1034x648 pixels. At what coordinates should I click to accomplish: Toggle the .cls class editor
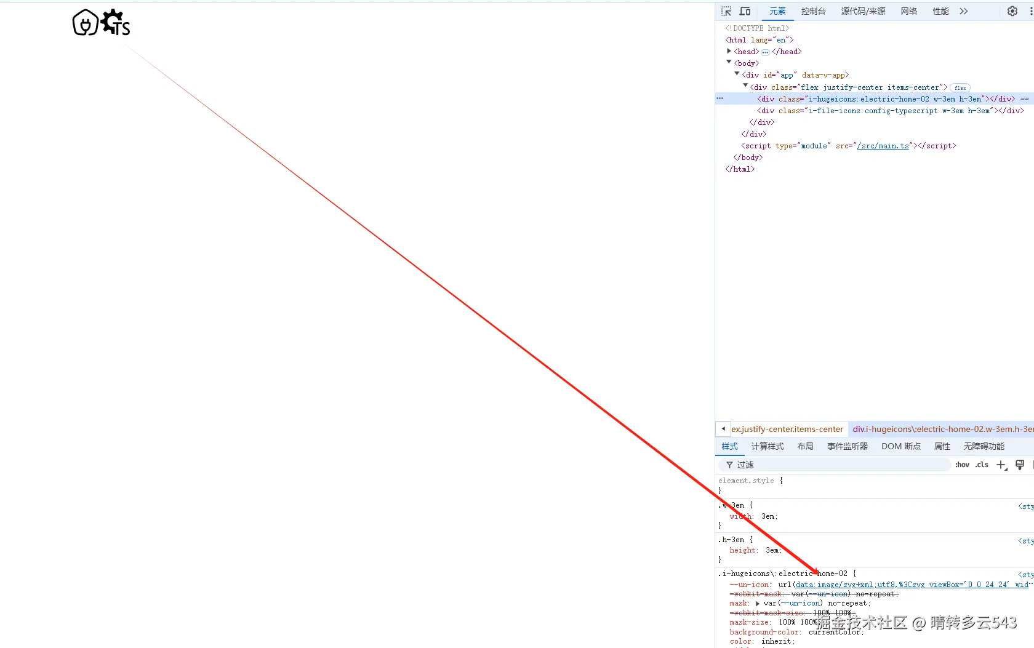click(x=982, y=465)
